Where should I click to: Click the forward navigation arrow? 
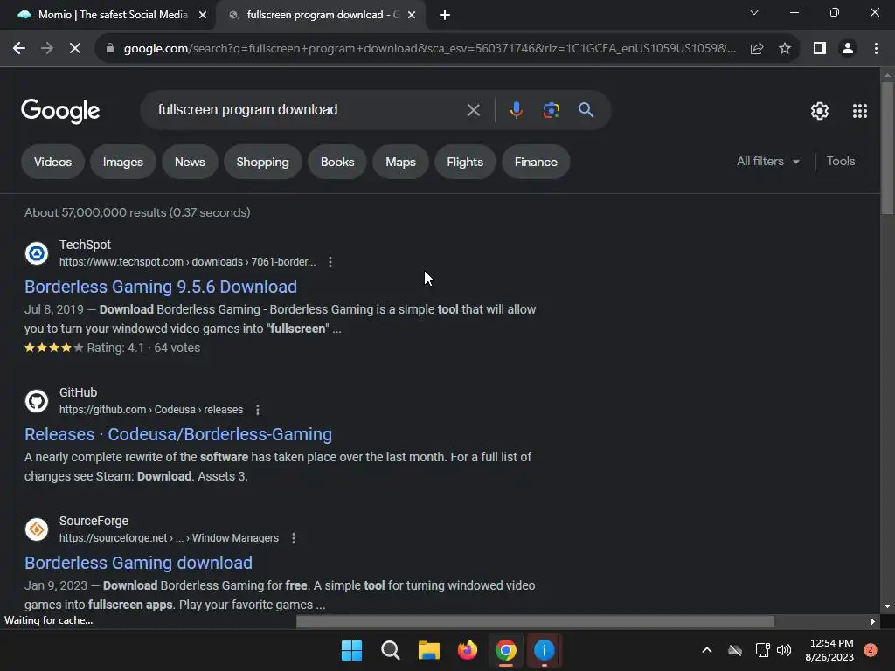click(47, 49)
